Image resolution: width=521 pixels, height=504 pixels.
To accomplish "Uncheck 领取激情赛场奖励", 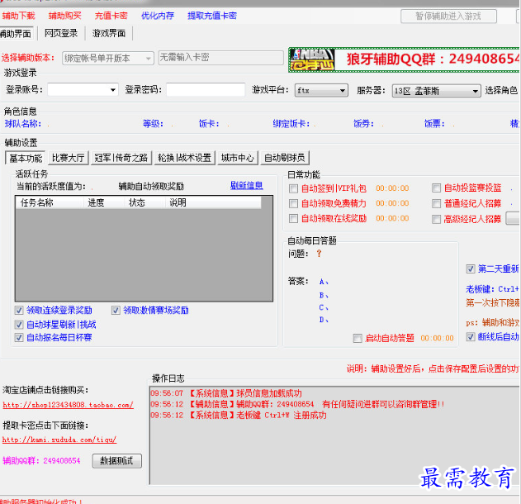I will (x=116, y=311).
